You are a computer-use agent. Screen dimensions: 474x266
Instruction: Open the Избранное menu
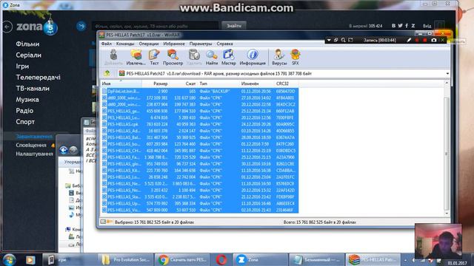174,44
